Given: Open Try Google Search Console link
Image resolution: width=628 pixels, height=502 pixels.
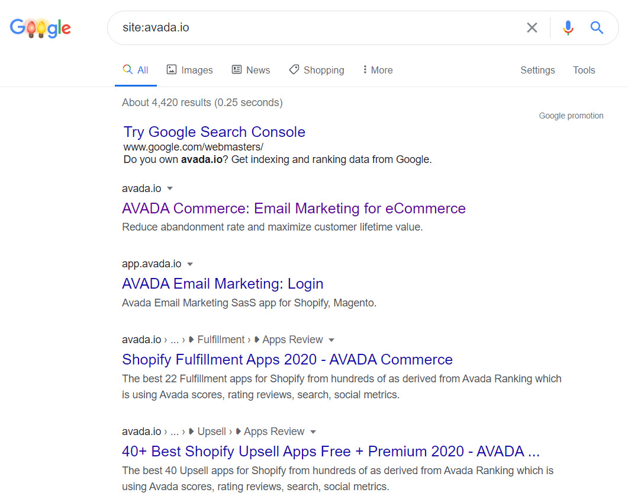Looking at the screenshot, I should pyautogui.click(x=214, y=132).
